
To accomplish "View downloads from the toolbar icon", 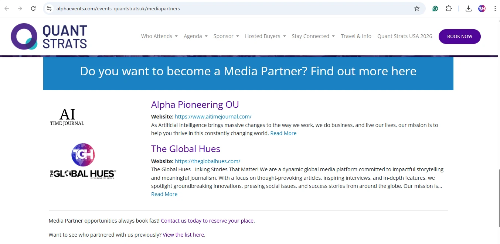I will tap(468, 8).
